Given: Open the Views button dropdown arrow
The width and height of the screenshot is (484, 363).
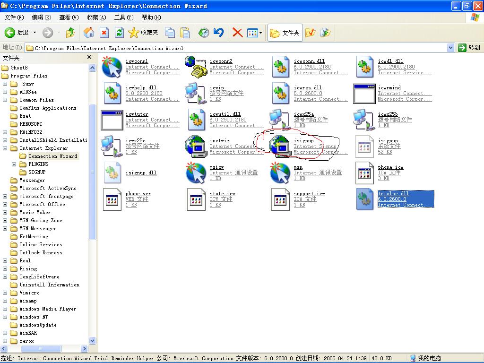Looking at the screenshot, I should [261, 33].
